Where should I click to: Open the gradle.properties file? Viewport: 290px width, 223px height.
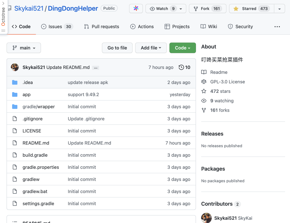click(41, 167)
